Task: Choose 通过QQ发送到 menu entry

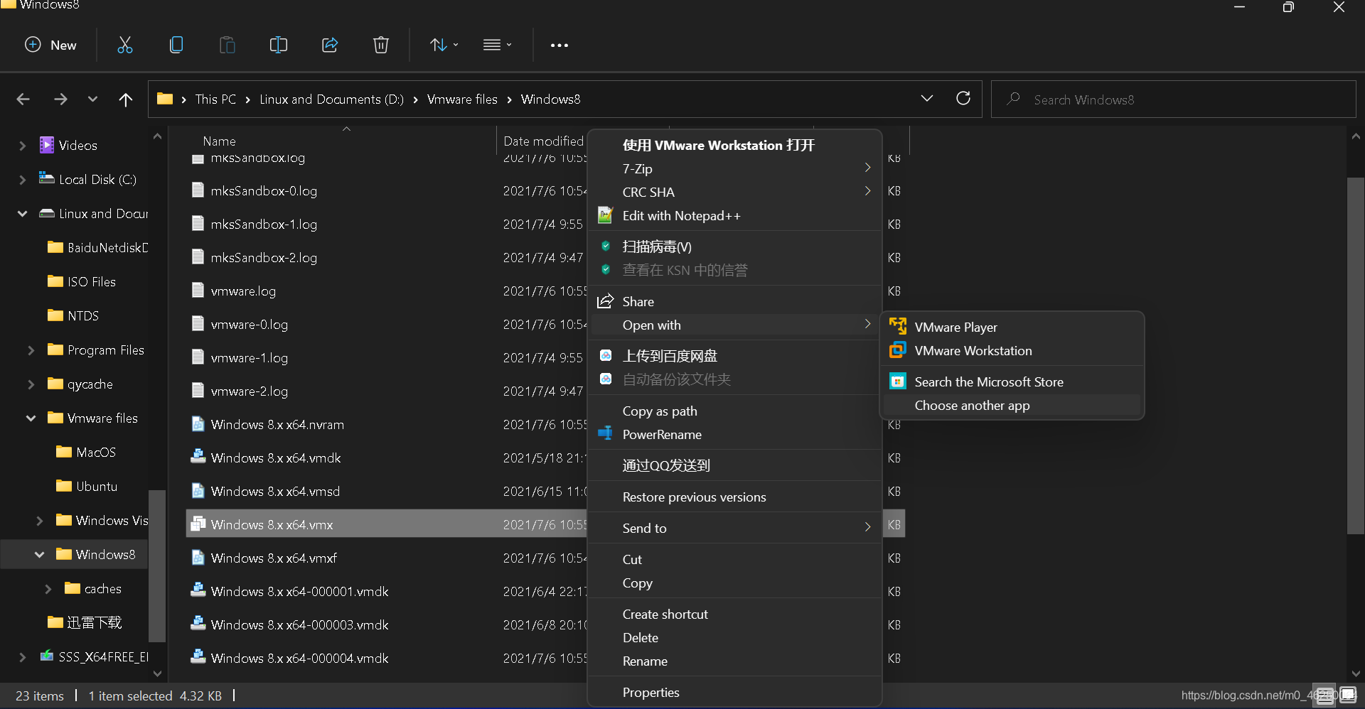Action: (x=735, y=465)
